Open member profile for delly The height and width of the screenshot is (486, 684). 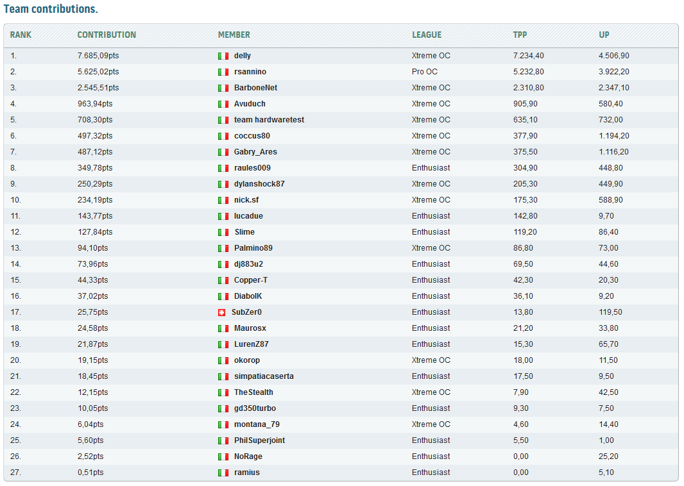coord(242,56)
